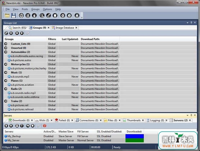Open the Posts menu

[x=25, y=9]
